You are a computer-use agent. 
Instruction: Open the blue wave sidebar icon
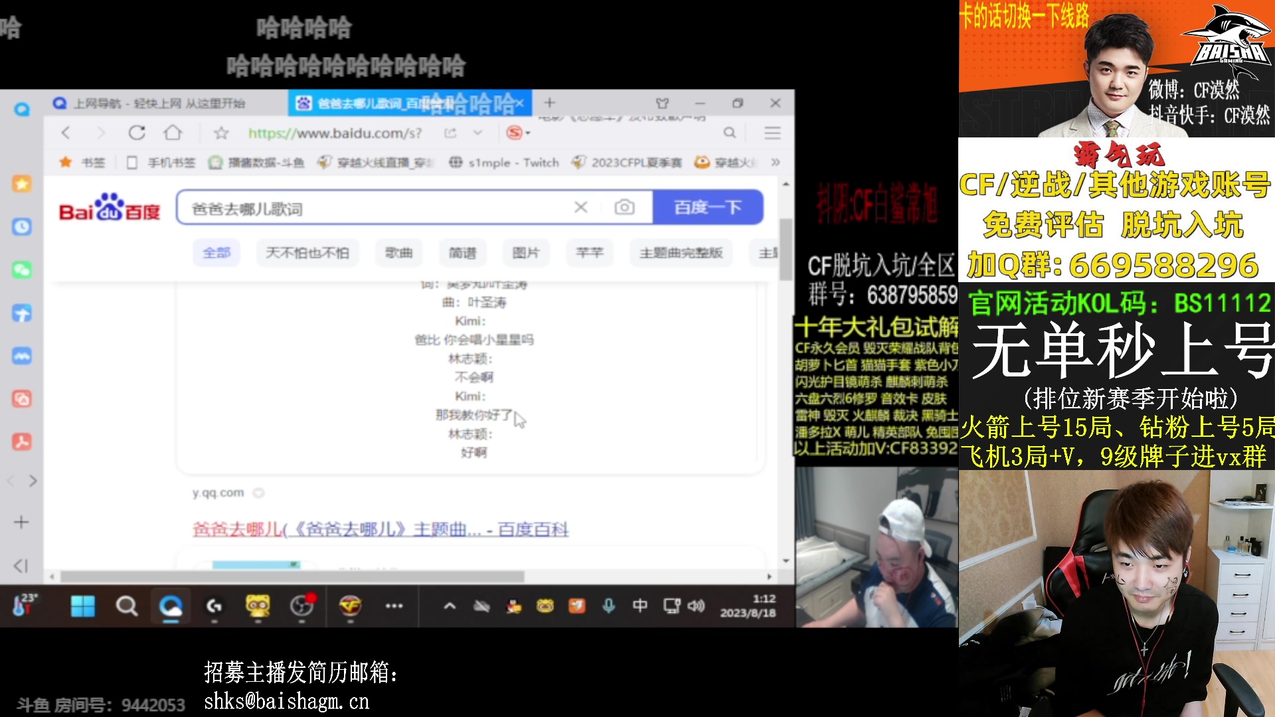click(x=22, y=356)
